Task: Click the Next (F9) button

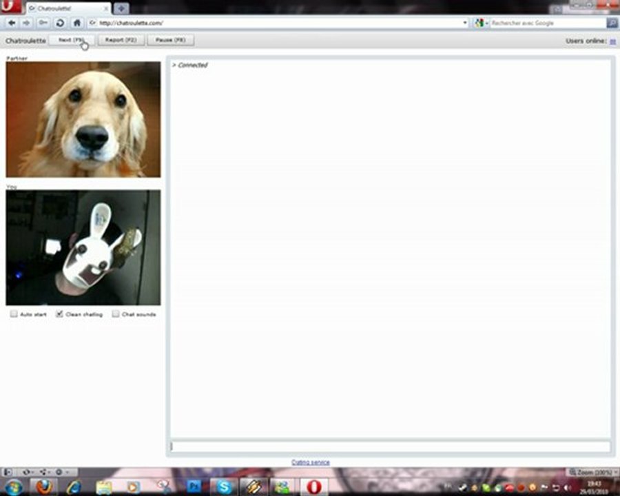Action: point(71,40)
